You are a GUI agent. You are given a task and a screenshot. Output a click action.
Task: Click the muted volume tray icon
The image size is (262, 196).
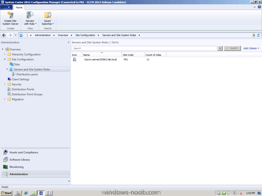(241, 193)
